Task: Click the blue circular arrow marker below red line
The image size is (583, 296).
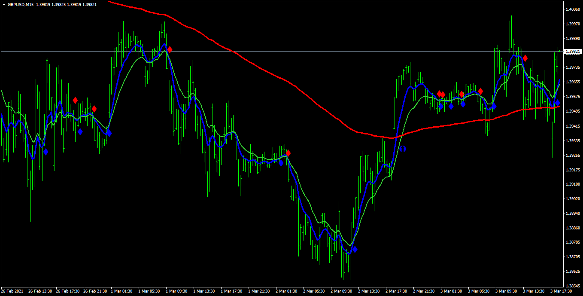Action: [x=403, y=149]
